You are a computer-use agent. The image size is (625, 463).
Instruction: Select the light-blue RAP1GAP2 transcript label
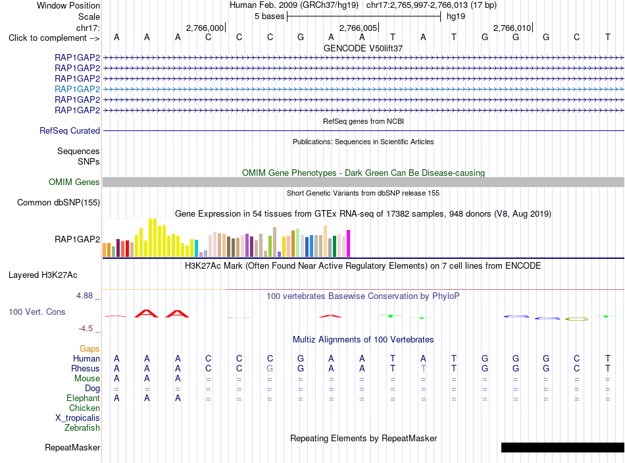[x=78, y=89]
